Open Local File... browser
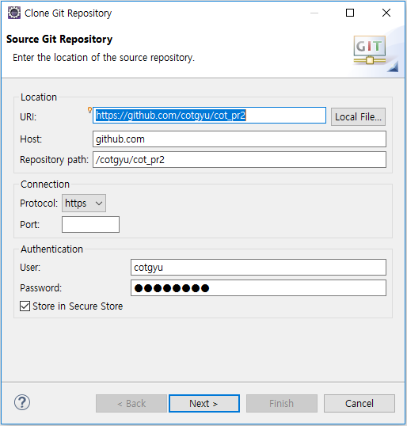Image resolution: width=407 pixels, height=426 pixels. [358, 117]
